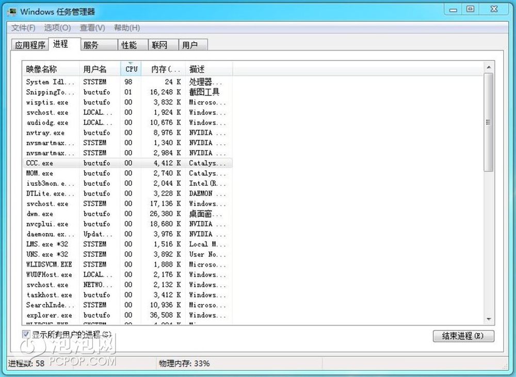Click the 26,380 K memory value

coord(165,214)
